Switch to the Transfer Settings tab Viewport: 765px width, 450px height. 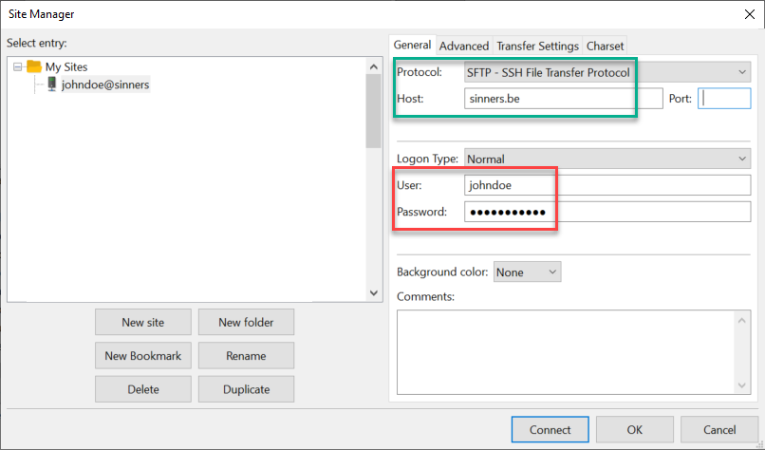pyautogui.click(x=537, y=46)
